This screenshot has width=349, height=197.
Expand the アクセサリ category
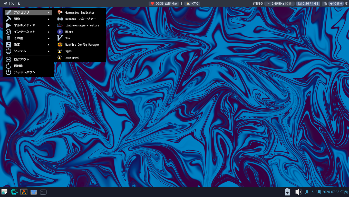28,13
